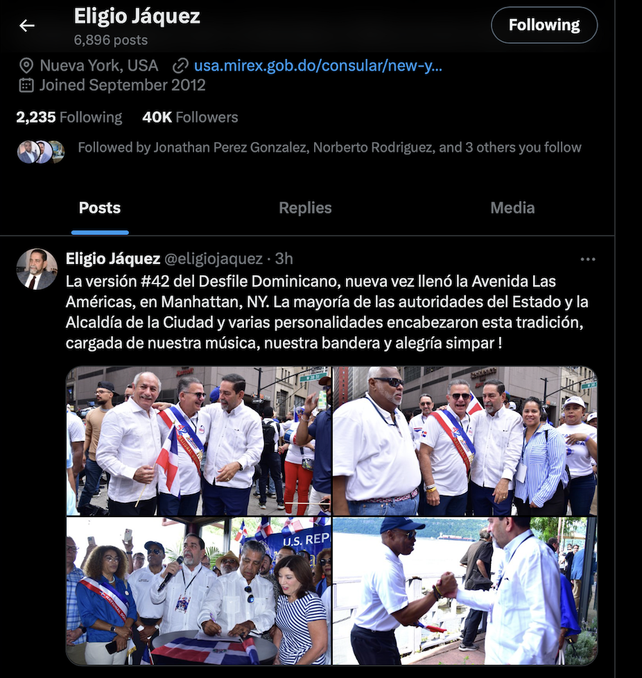Click the link chain icon beside website URL
Image resolution: width=642 pixels, height=678 pixels.
coord(180,66)
